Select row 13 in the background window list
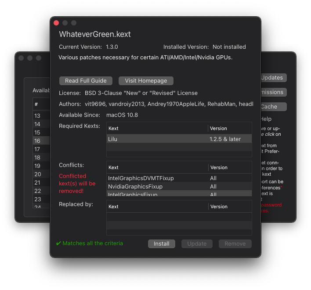The width and height of the screenshot is (311, 290). click(x=41, y=116)
